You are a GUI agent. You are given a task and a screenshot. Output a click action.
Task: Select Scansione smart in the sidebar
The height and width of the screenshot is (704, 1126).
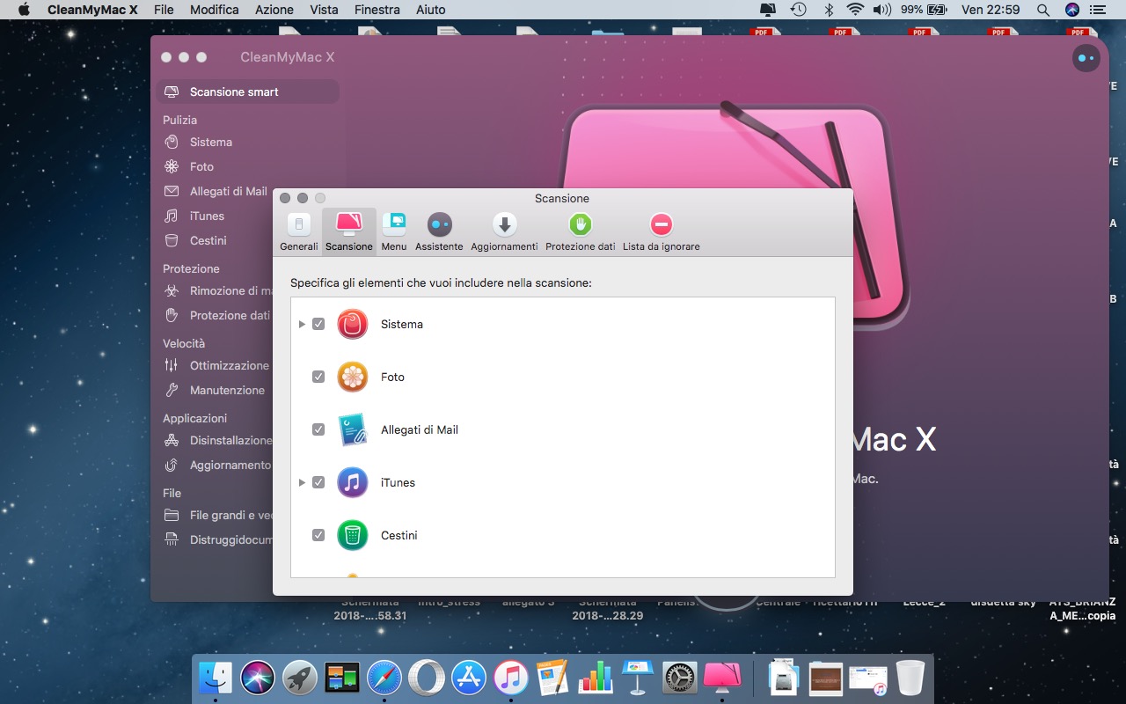pos(247,92)
